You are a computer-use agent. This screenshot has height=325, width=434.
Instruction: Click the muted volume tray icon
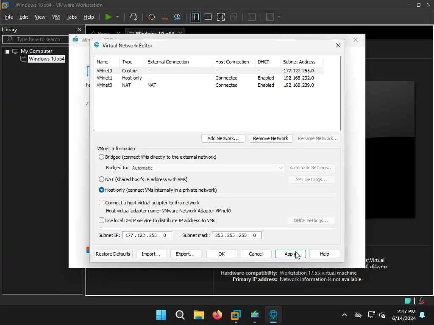click(383, 315)
